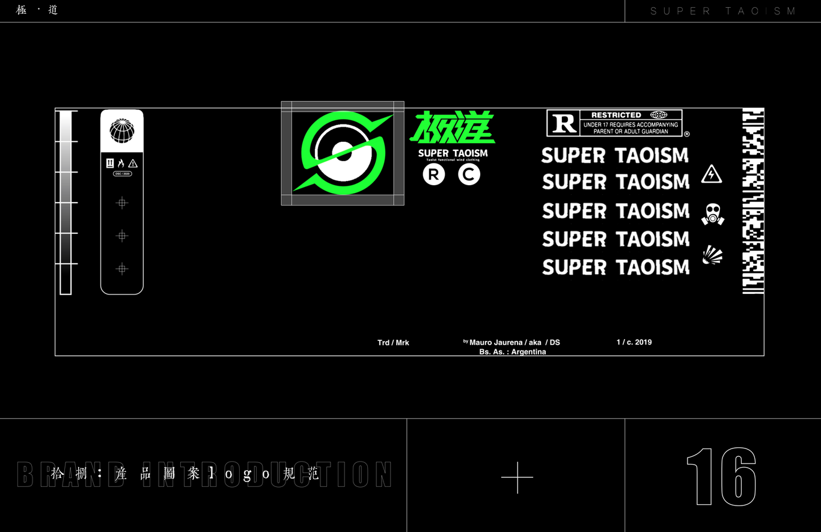The width and height of the screenshot is (821, 532).
Task: Click the explosion burst icon
Action: point(713,255)
